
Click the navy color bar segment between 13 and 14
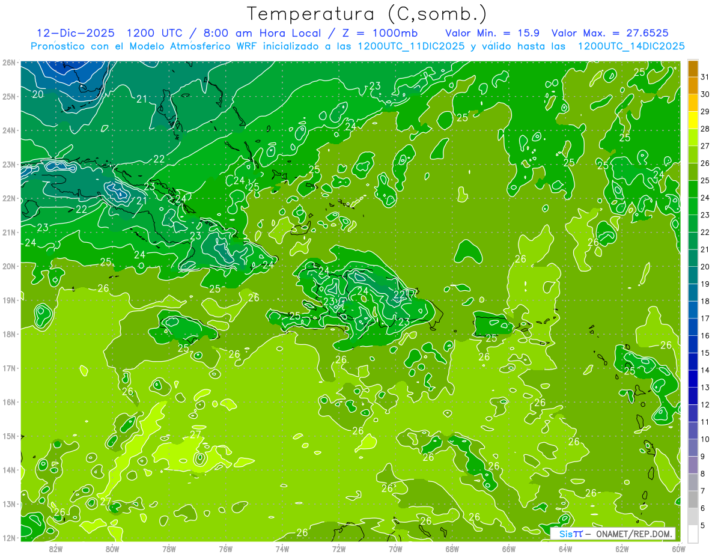693,380
